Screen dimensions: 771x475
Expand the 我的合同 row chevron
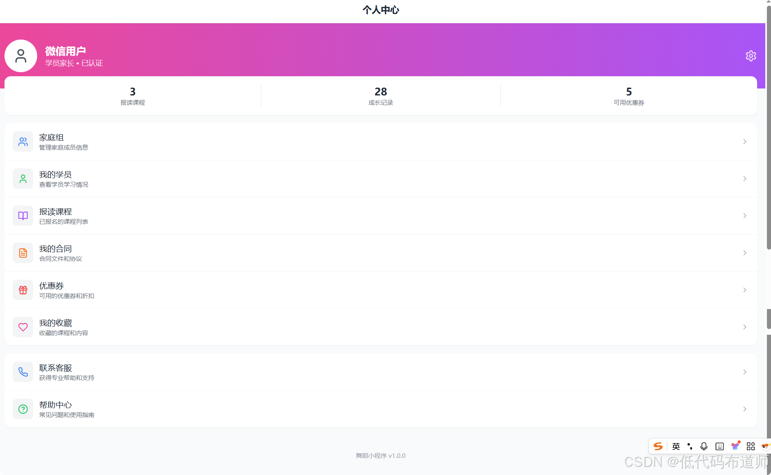tap(744, 253)
